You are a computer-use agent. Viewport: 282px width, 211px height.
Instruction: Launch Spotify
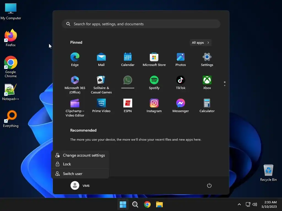154,82
